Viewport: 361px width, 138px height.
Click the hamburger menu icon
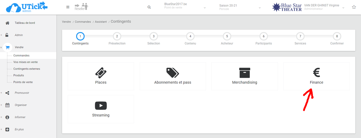(x=68, y=7)
